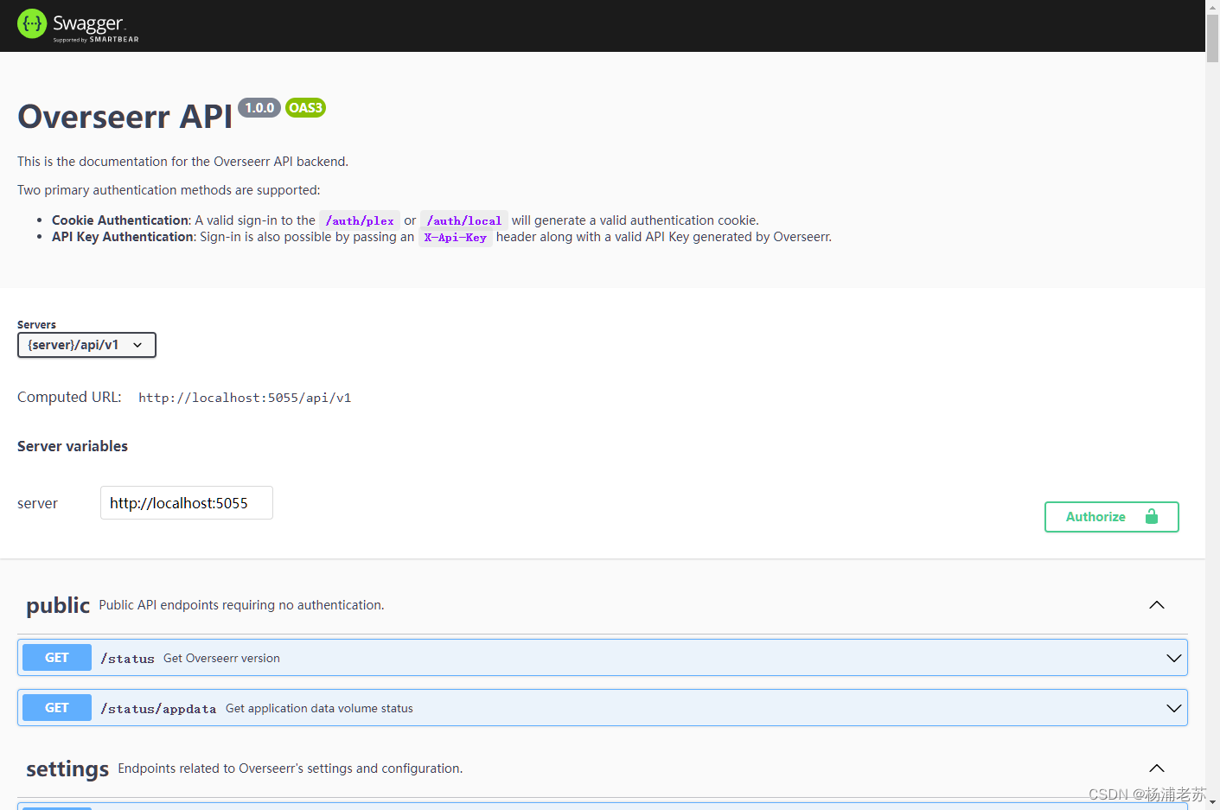Click the lock icon in Authorize button

pos(1152,517)
